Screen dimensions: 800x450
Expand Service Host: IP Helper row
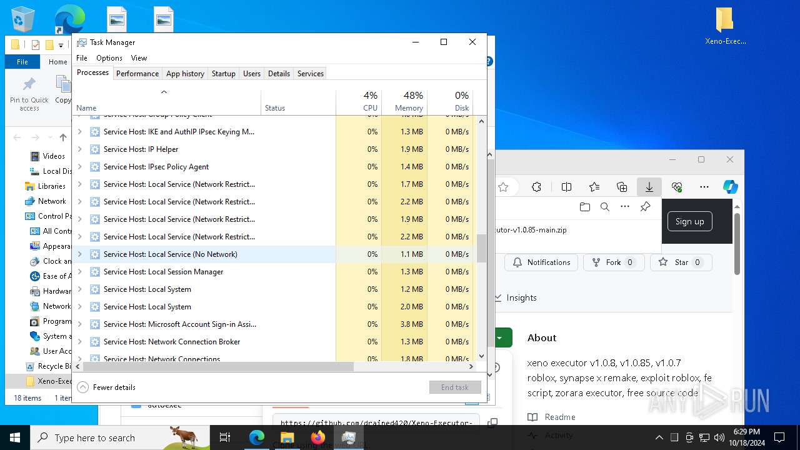pos(79,149)
